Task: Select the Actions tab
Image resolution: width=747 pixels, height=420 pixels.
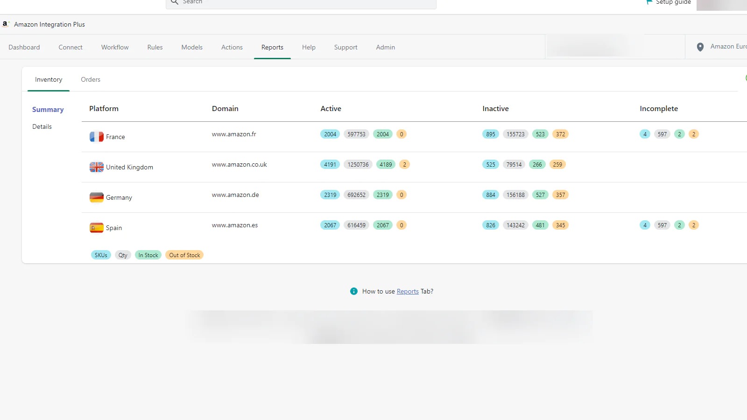Action: click(232, 47)
